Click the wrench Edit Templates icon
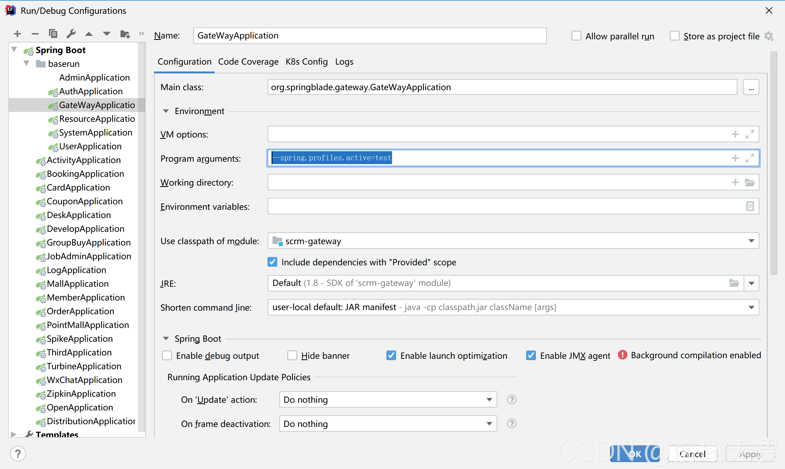This screenshot has height=469, width=785. [x=71, y=34]
